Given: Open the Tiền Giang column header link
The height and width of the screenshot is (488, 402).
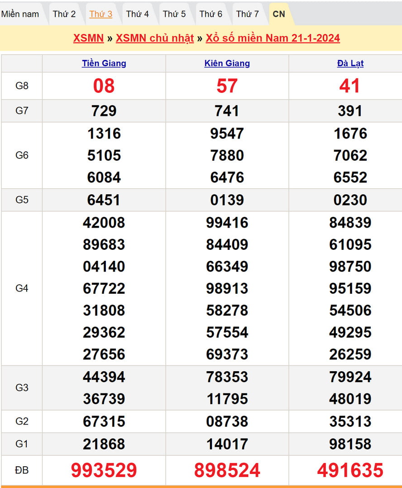Looking at the screenshot, I should (104, 63).
